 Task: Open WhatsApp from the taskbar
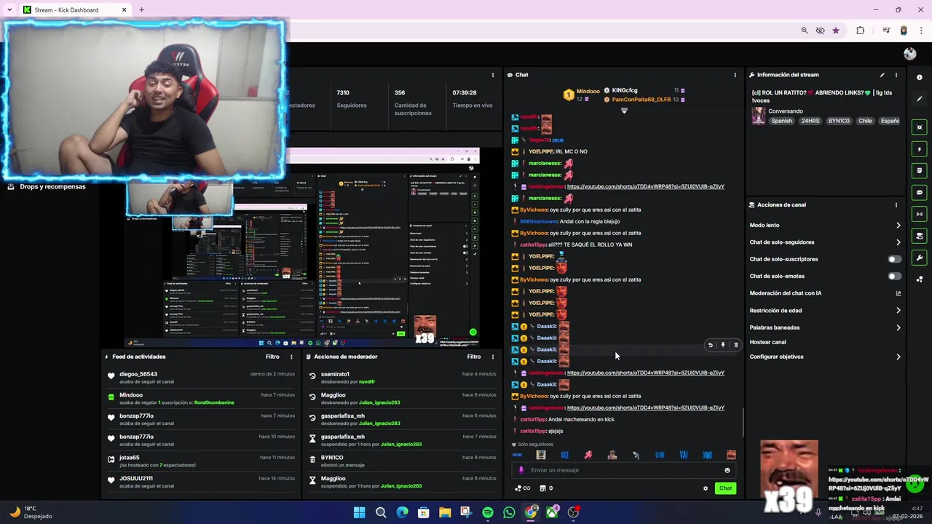509,512
